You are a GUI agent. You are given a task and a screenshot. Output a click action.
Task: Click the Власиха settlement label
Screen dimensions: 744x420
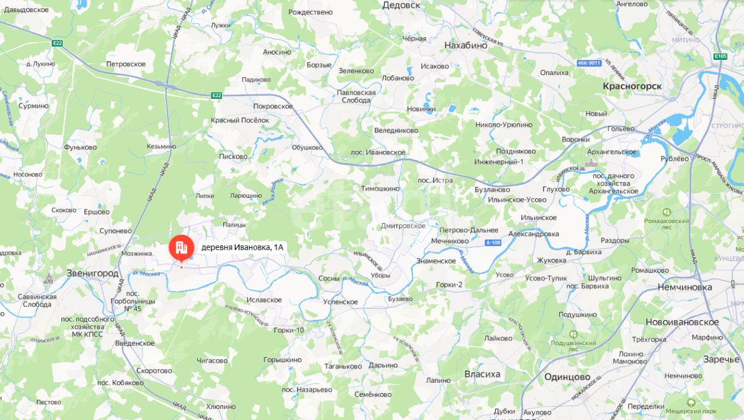click(482, 374)
